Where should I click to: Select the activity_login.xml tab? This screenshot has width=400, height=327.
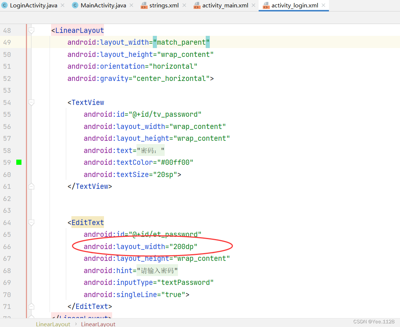pos(295,5)
